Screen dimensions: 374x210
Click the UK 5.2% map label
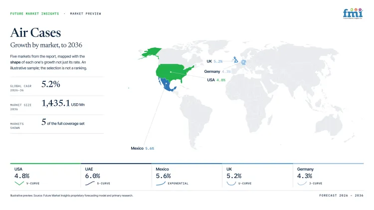214,61
